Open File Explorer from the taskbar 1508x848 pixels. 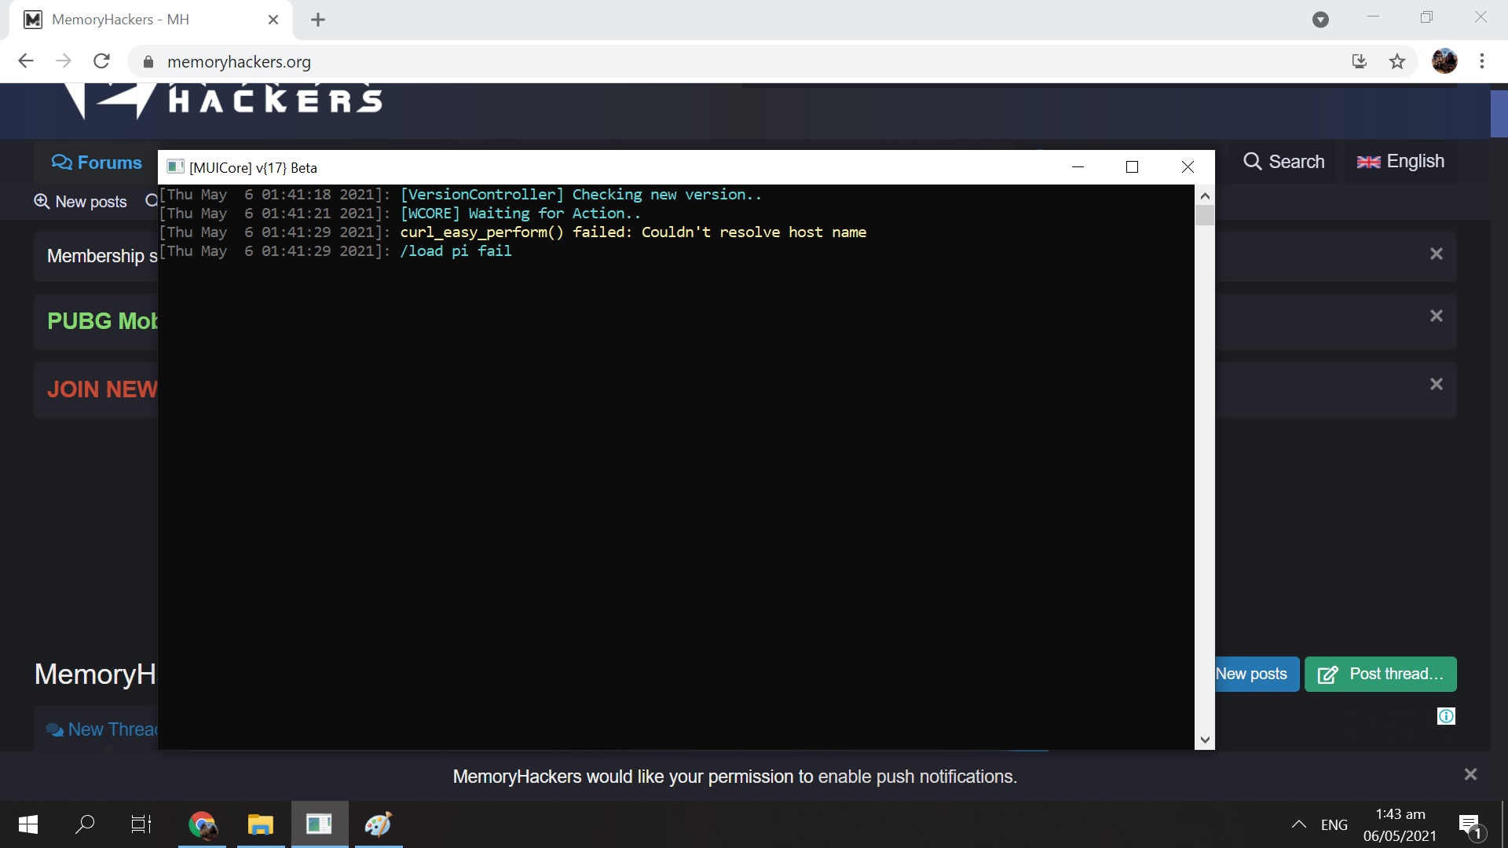[260, 824]
